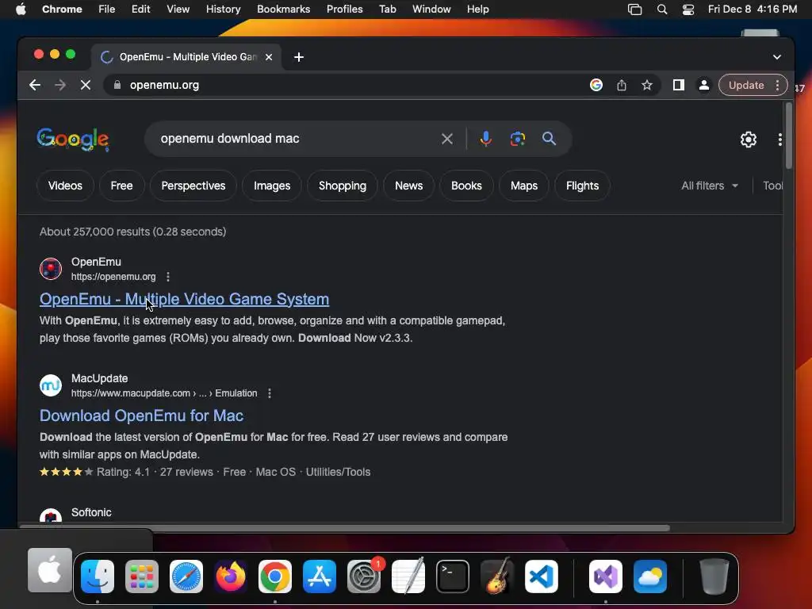812x609 pixels.
Task: Open a new tab with plus button
Action: tap(299, 57)
